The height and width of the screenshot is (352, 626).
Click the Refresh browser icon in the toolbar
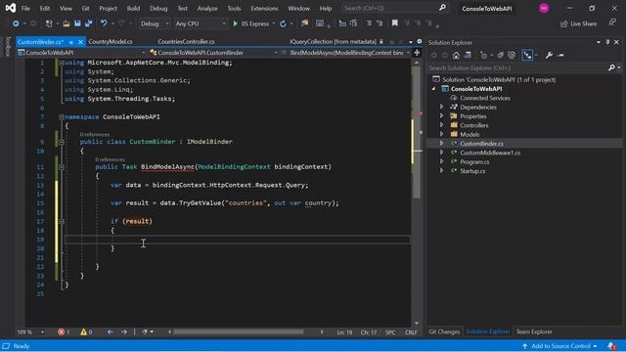[x=283, y=23]
